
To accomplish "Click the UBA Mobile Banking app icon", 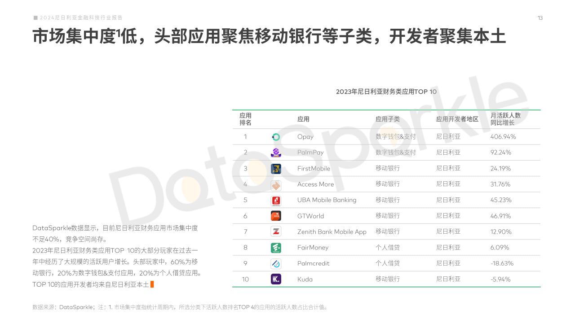I will pos(276,200).
